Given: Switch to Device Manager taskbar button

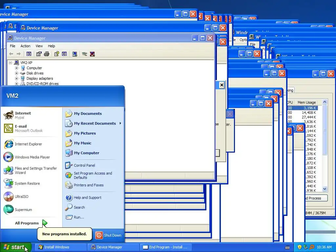Looking at the screenshot, I should 113,247.
